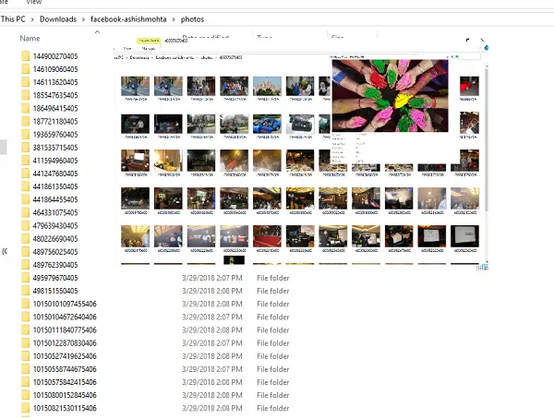
Task: Open the red car photo thumbnail
Action: pyautogui.click(x=469, y=86)
